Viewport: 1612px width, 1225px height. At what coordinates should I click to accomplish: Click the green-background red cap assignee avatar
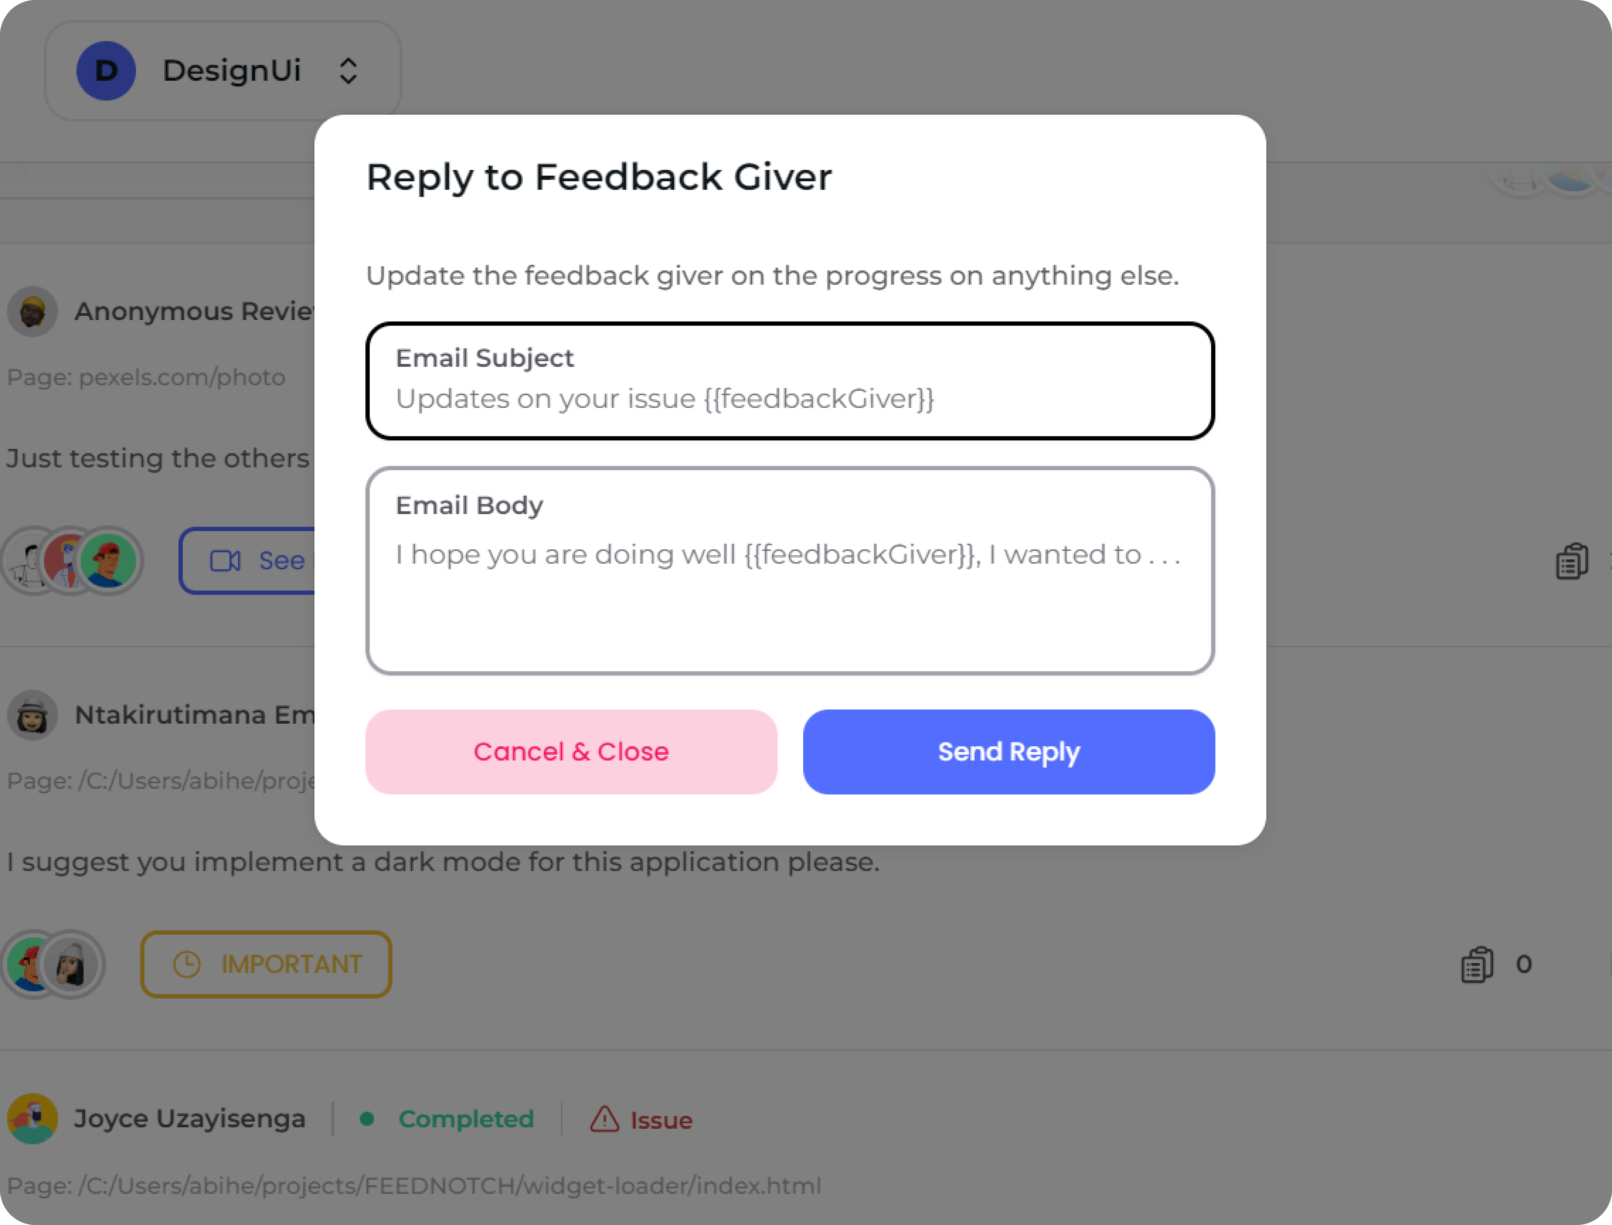tap(109, 561)
